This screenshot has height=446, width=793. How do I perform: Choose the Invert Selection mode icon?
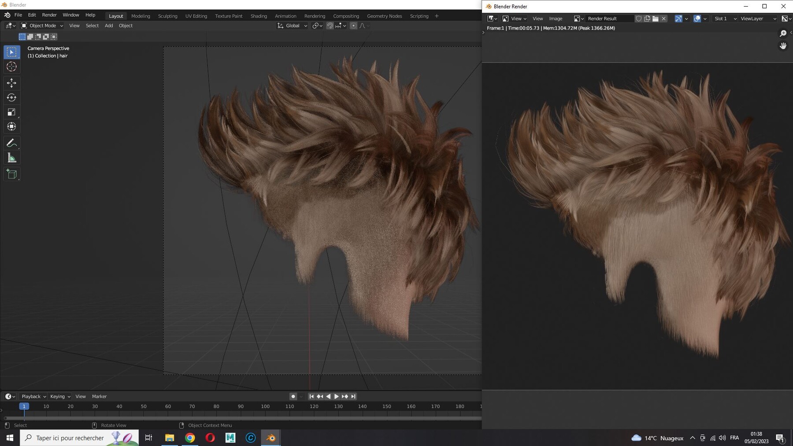coord(46,37)
